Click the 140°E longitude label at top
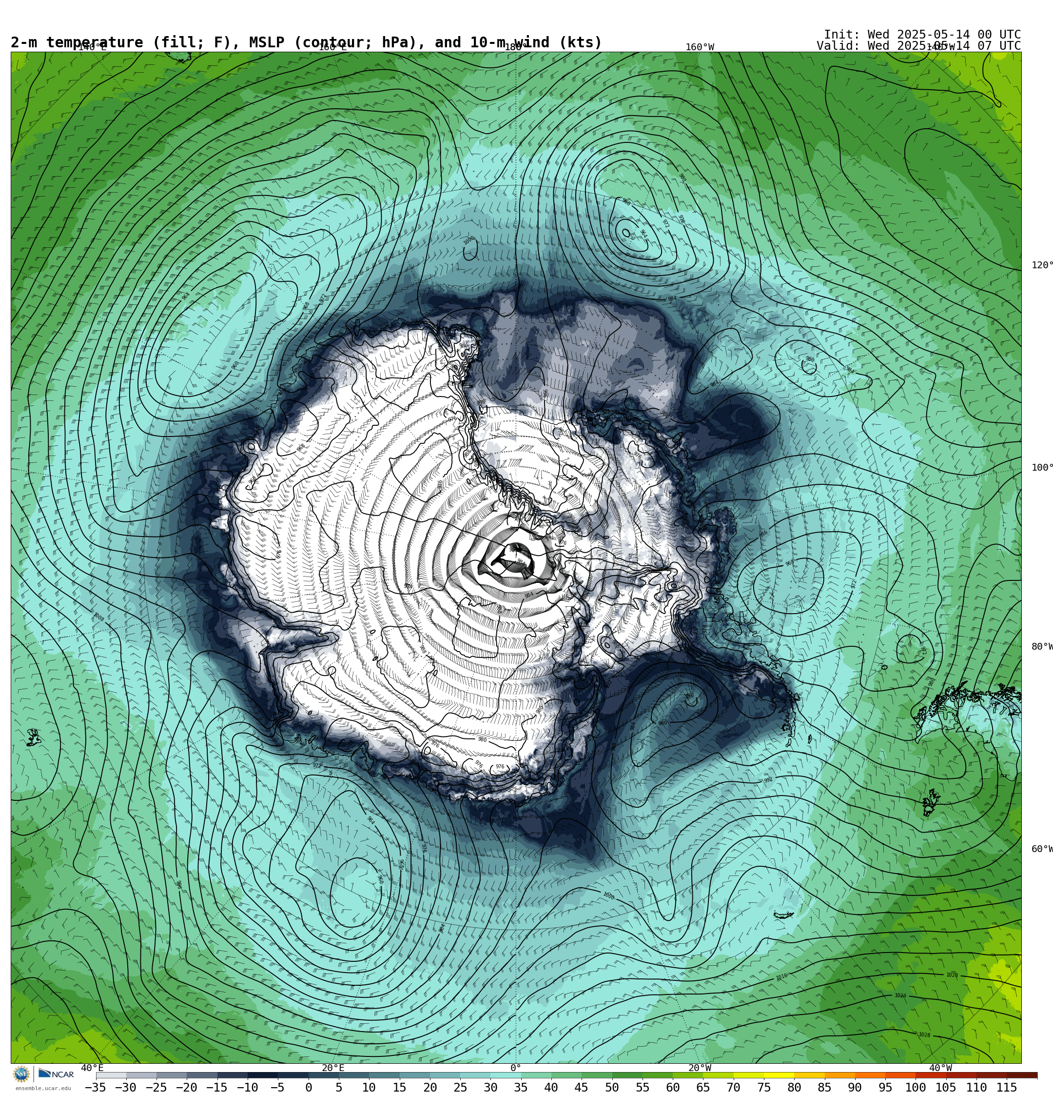 92,47
